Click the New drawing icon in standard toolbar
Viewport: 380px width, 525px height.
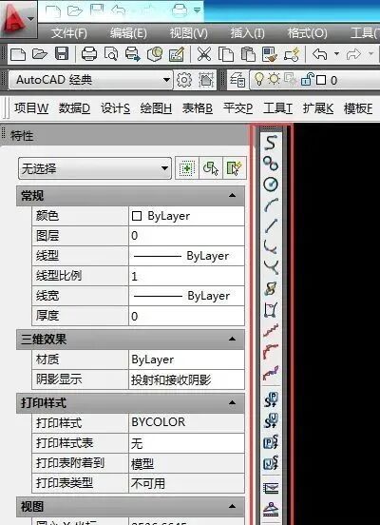click(18, 53)
